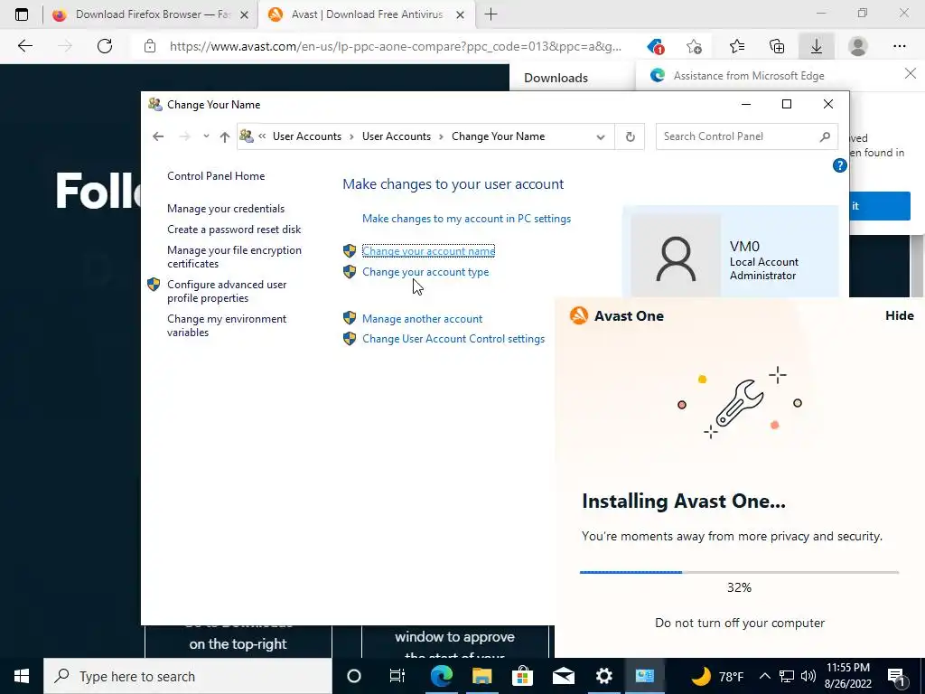The height and width of the screenshot is (694, 925).
Task: Open Control Panel taskbar icon
Action: (x=645, y=676)
